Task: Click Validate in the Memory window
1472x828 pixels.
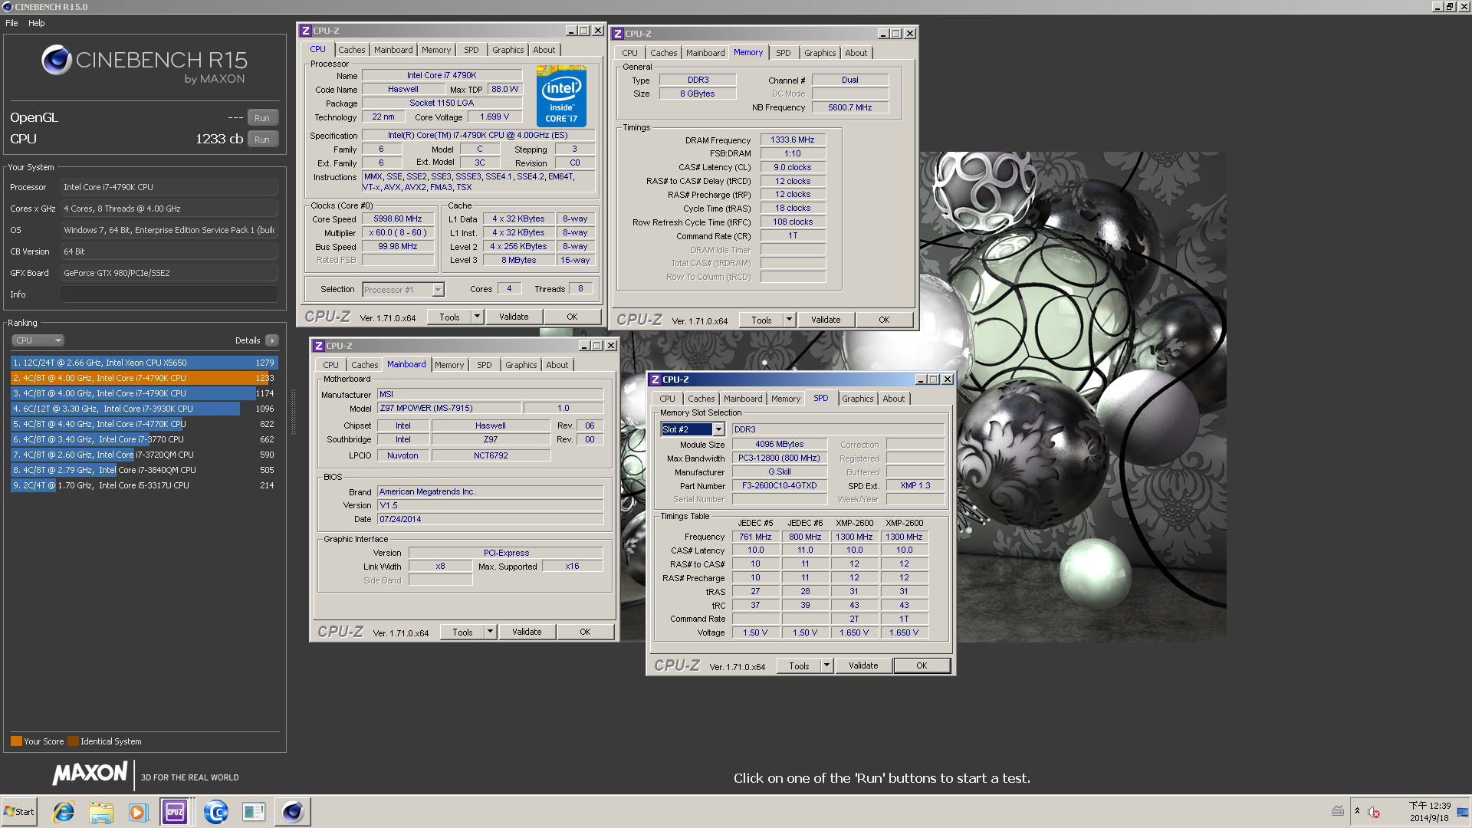Action: (826, 320)
